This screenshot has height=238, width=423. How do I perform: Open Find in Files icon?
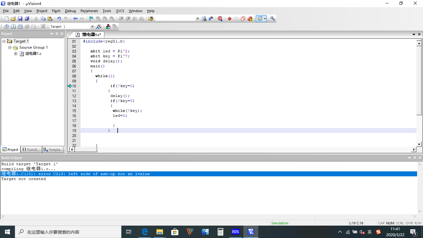[151, 19]
